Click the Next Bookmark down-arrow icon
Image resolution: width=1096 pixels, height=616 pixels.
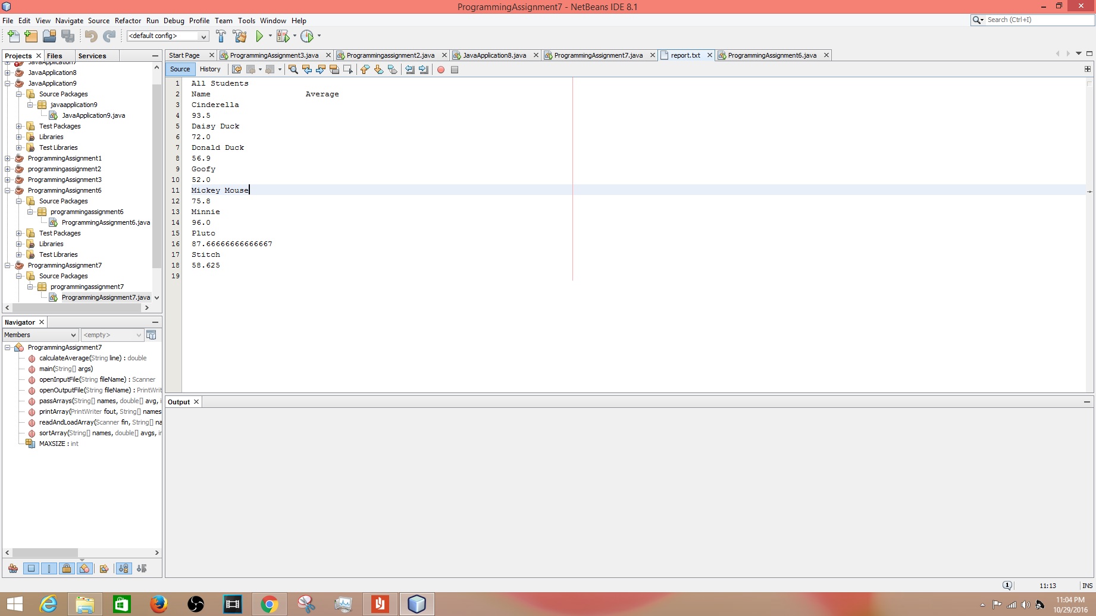click(379, 70)
